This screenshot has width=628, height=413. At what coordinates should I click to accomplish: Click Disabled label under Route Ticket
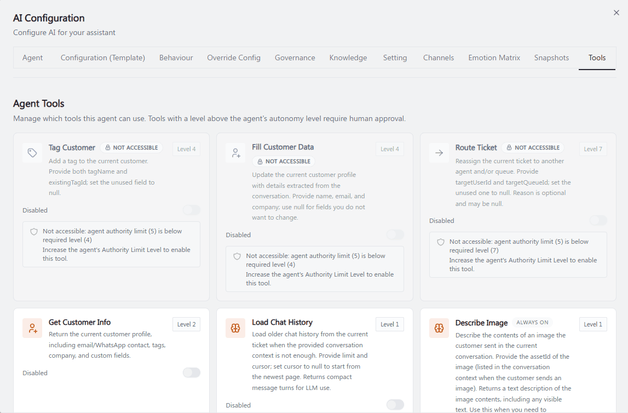(442, 221)
